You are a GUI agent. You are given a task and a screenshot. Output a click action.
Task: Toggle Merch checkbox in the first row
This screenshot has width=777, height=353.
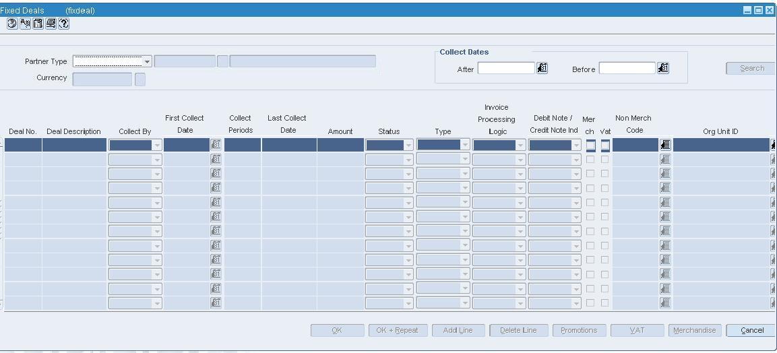590,145
